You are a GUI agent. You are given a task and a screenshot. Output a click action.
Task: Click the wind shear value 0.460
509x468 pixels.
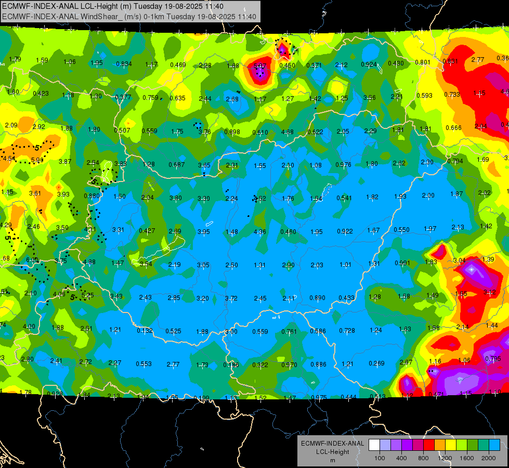click(288, 231)
